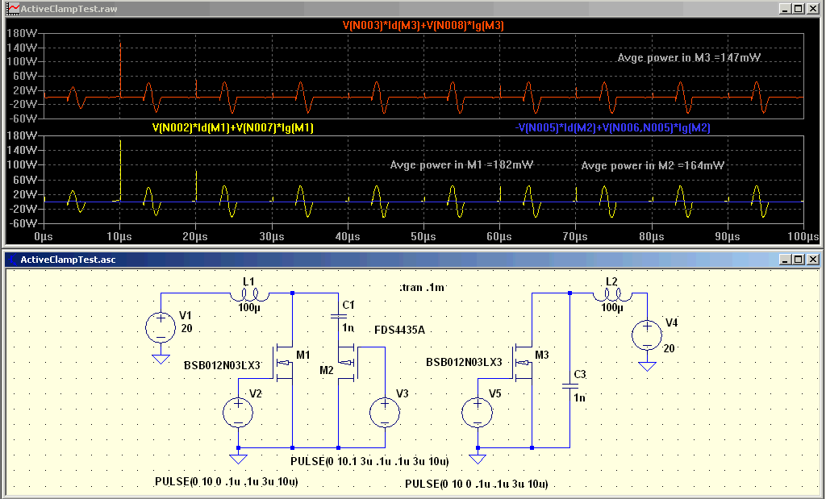Select the blue M2 power trace label
826x499 pixels.
click(612, 127)
